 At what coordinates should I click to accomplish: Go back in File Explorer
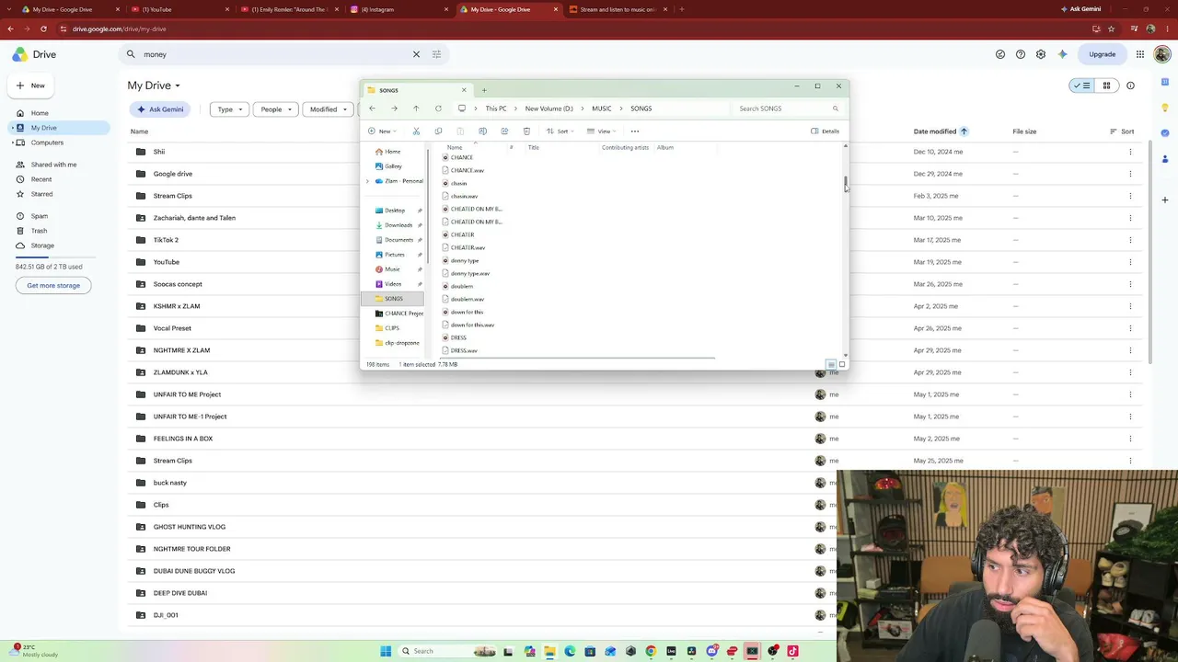(x=372, y=108)
